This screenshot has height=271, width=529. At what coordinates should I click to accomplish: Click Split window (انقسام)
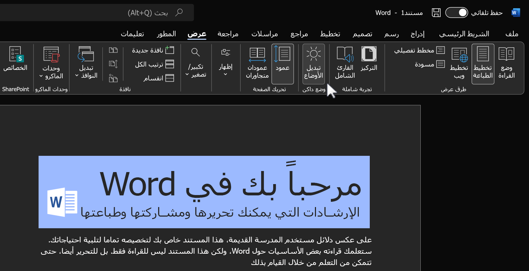(159, 78)
